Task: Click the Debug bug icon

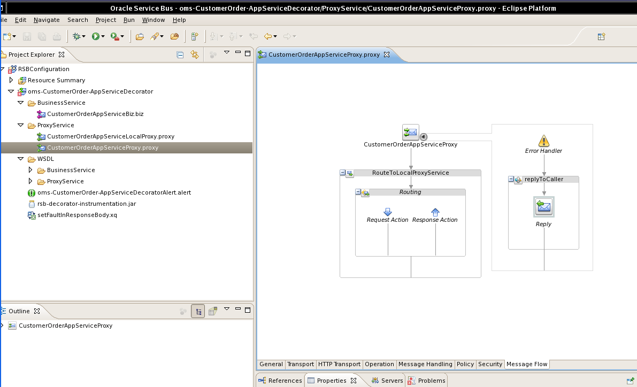Action: [x=76, y=36]
